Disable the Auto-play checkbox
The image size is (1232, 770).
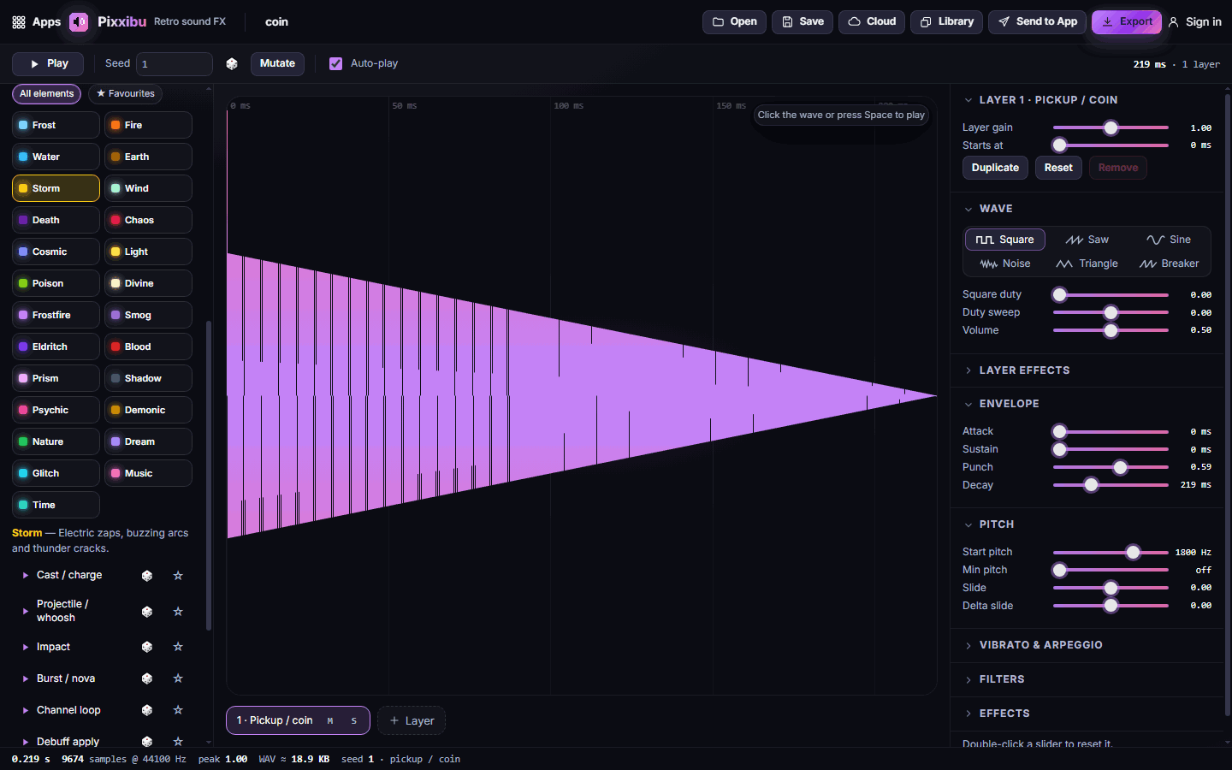point(336,64)
